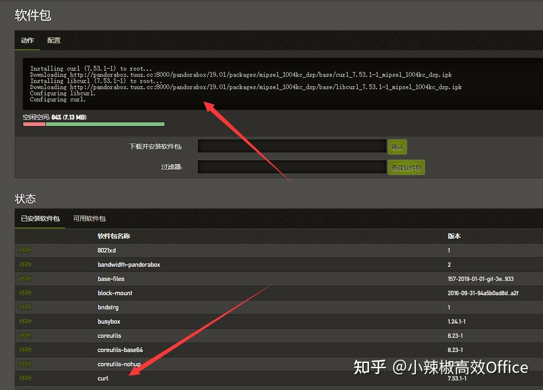Select the bndstrg package row
Viewport: 543px width, 390px height.
pos(109,307)
